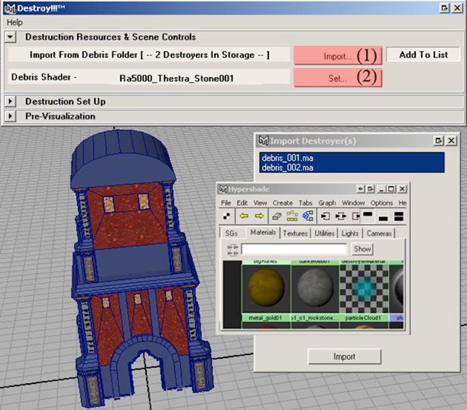Click the Debris Shader name field Ra5000_Thestra_Stone001
467x410 pixels.
(x=177, y=78)
